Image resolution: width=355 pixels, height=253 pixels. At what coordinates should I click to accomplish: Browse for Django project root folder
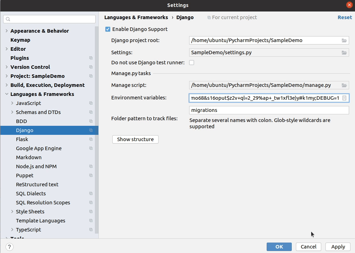click(x=344, y=40)
